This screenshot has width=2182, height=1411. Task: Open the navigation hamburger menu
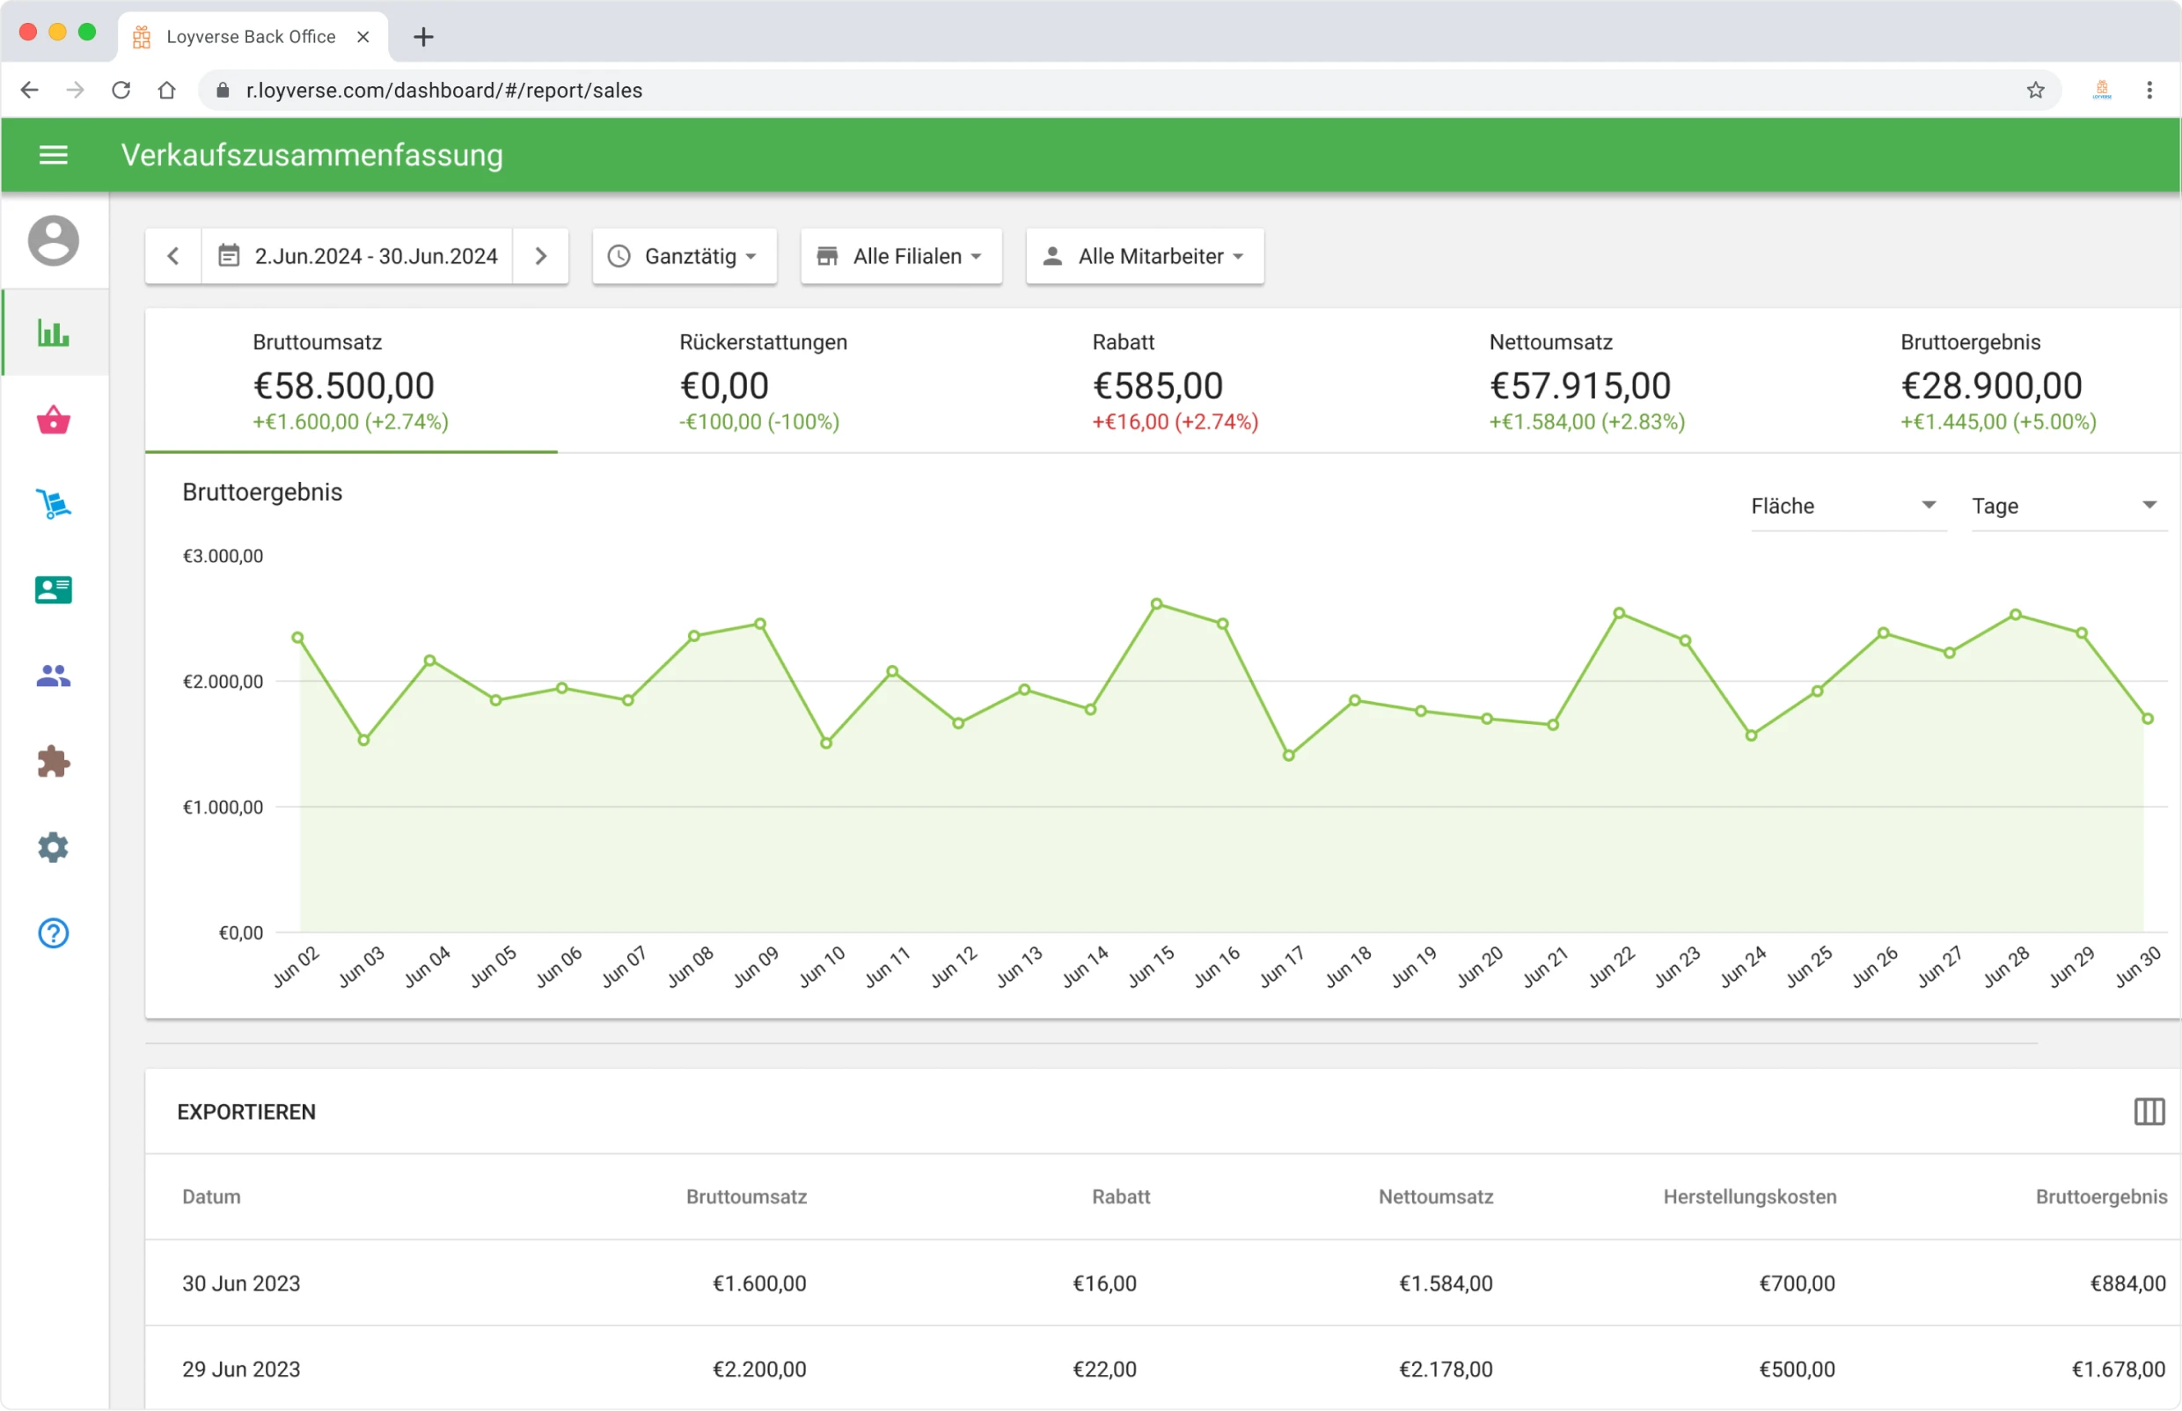pos(52,154)
